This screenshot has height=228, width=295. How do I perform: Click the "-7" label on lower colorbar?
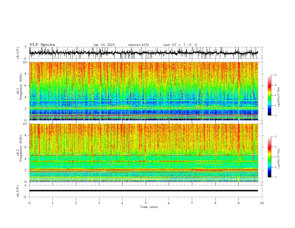coord(275,177)
